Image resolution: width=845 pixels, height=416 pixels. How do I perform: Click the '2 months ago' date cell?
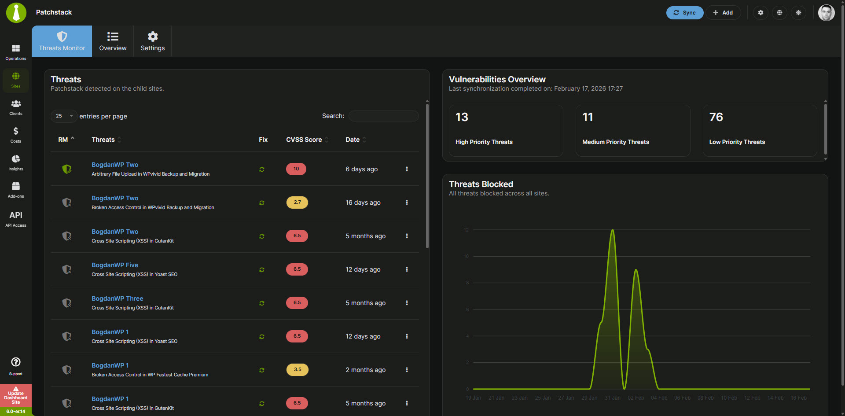pos(365,370)
